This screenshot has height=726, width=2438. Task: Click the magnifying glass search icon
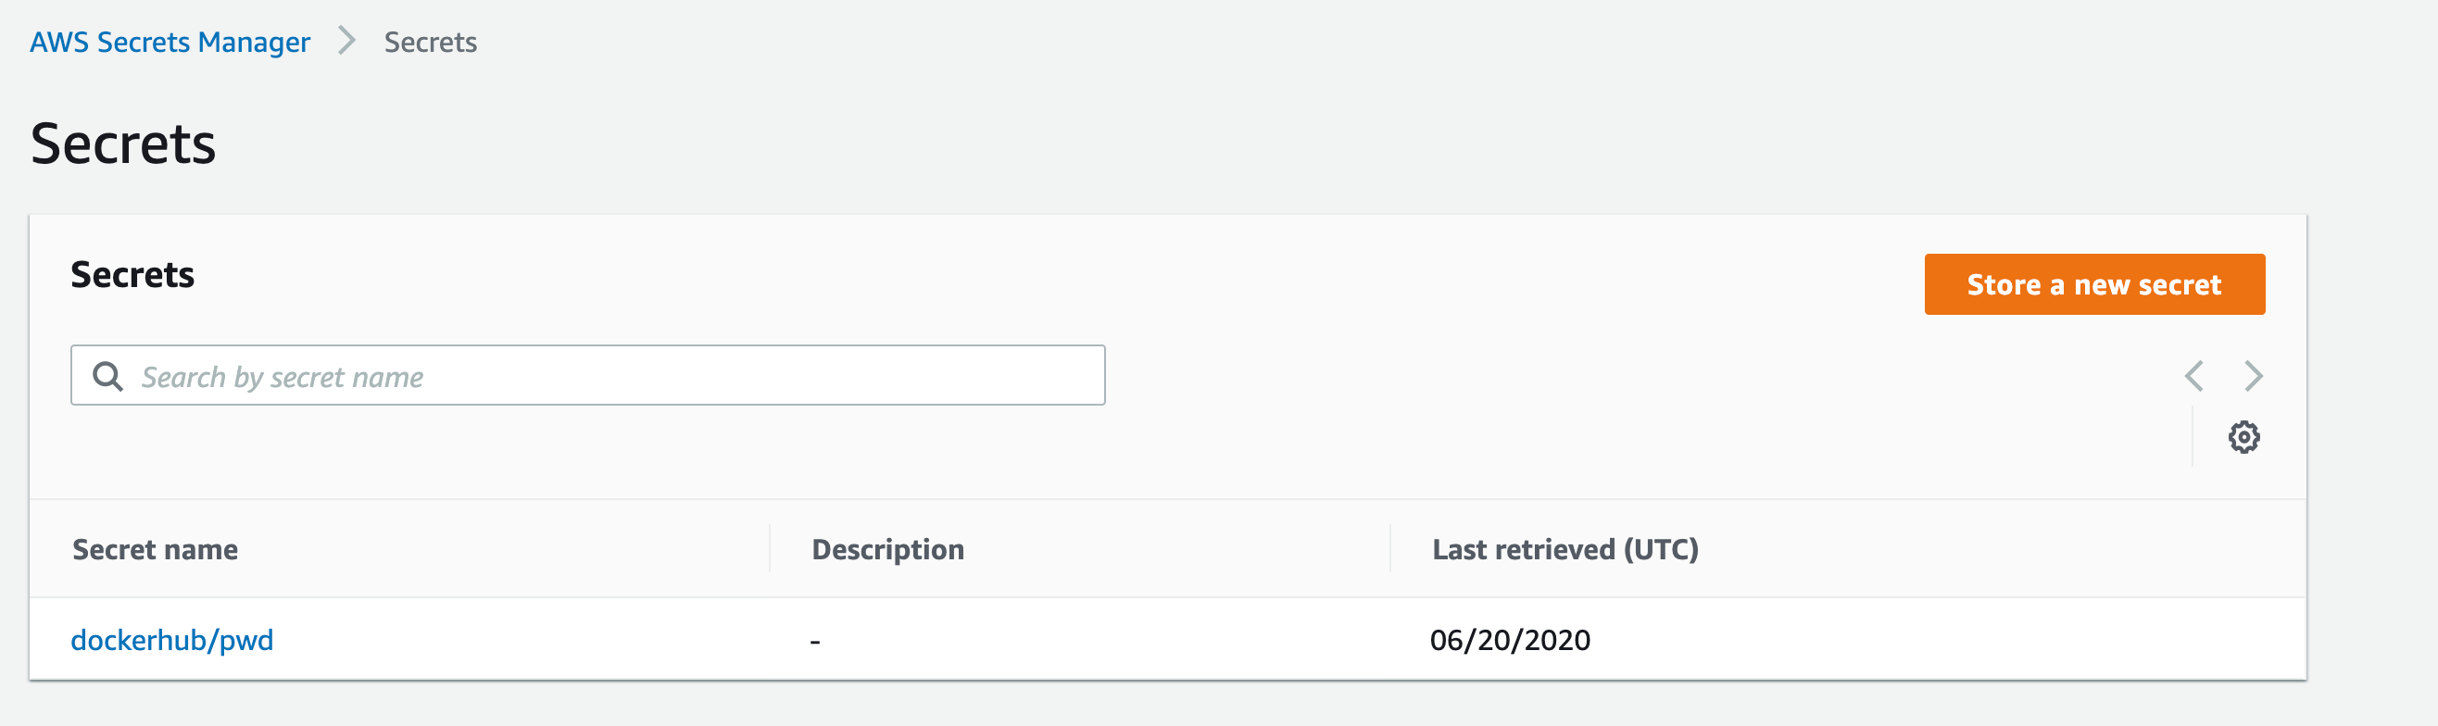tap(107, 376)
